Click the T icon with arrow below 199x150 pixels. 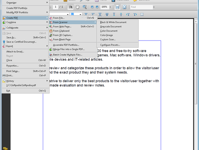tap(114, 14)
